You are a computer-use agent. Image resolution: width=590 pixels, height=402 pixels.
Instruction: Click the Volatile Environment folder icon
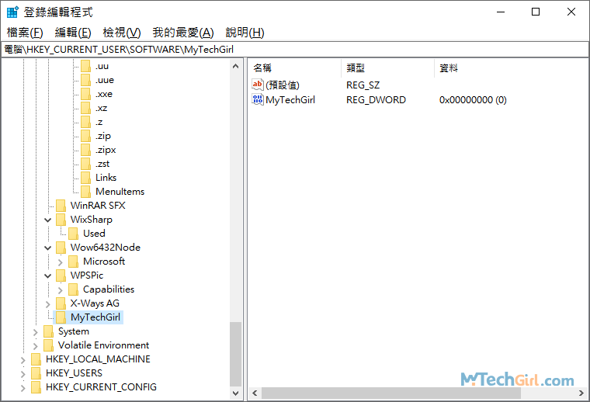[x=48, y=345]
